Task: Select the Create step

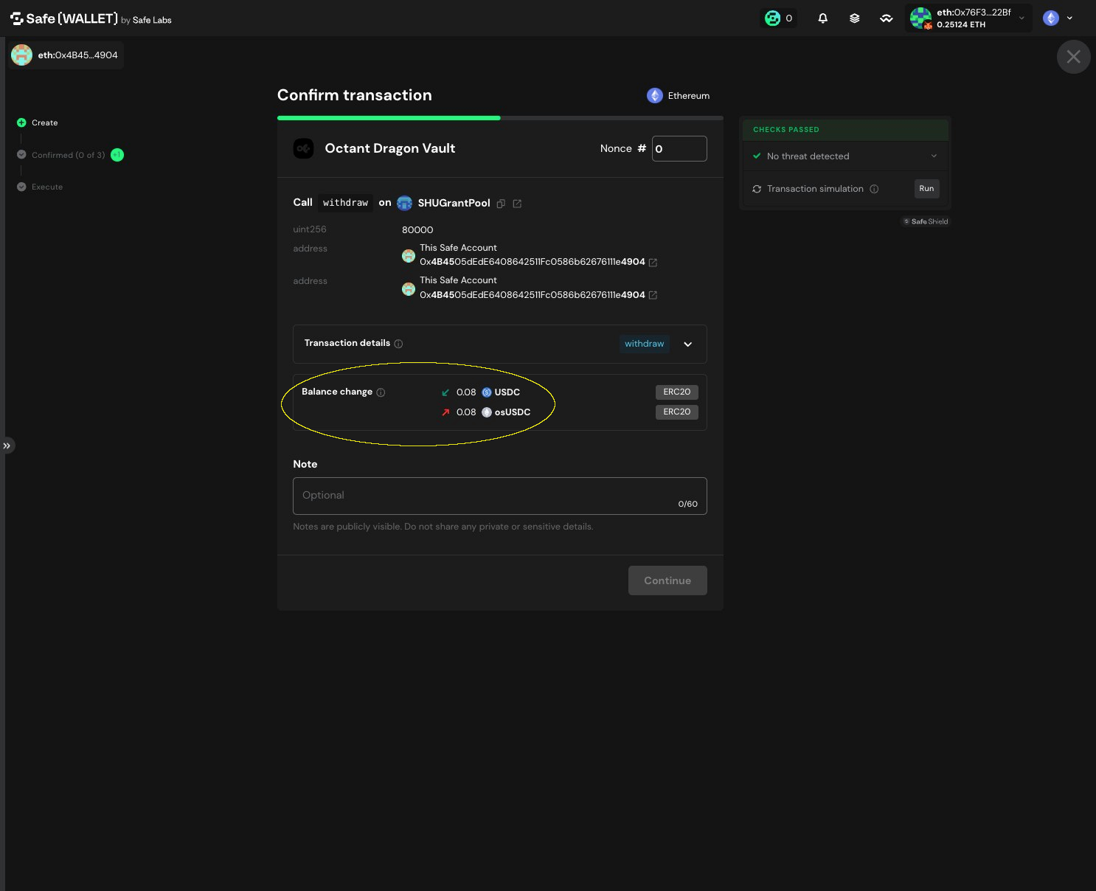Action: pyautogui.click(x=44, y=123)
